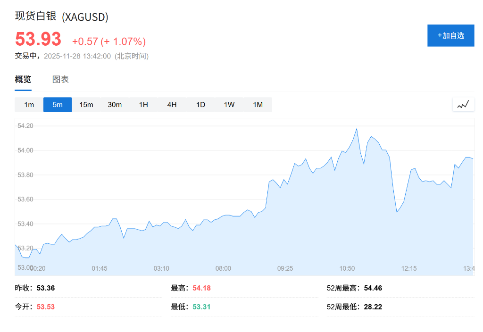Select the 1D timeframe

pyautogui.click(x=200, y=105)
